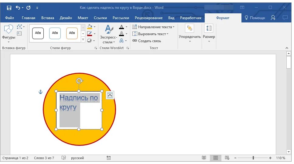Apply the blue outline Абв shape style
294x164 pixels.
click(55, 33)
